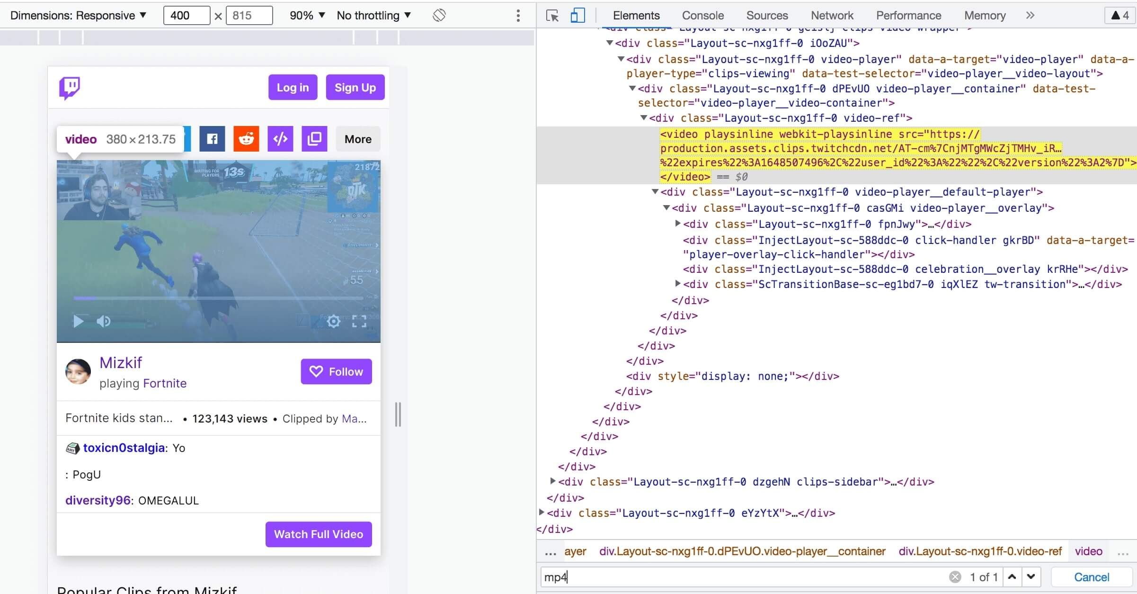The width and height of the screenshot is (1137, 594).
Task: Toggle the device toolbar icon
Action: pyautogui.click(x=577, y=16)
